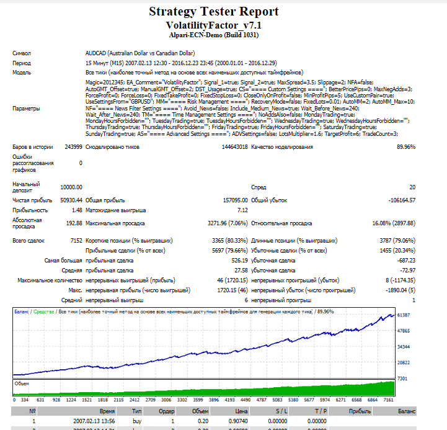The height and width of the screenshot is (430, 447).
Task: Select net profit value '50930.44'
Action: coord(71,200)
